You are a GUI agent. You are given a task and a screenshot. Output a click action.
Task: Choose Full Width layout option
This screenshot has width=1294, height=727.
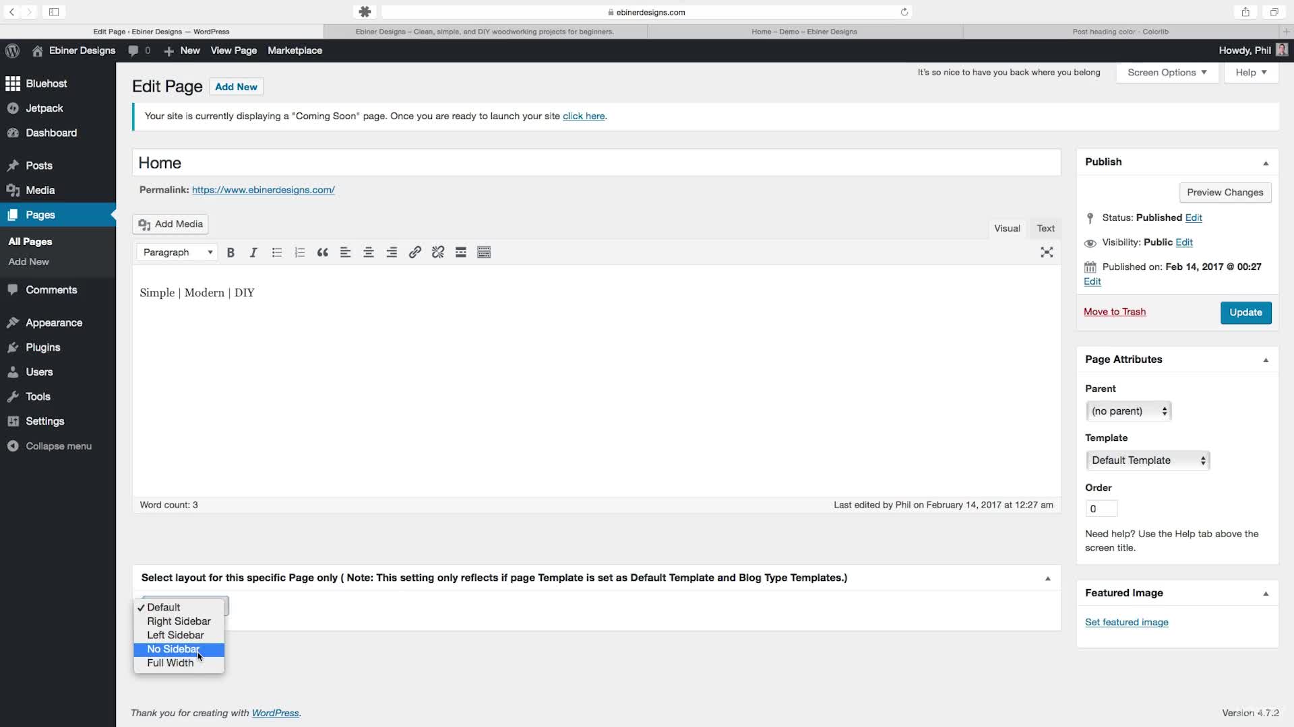click(x=179, y=663)
